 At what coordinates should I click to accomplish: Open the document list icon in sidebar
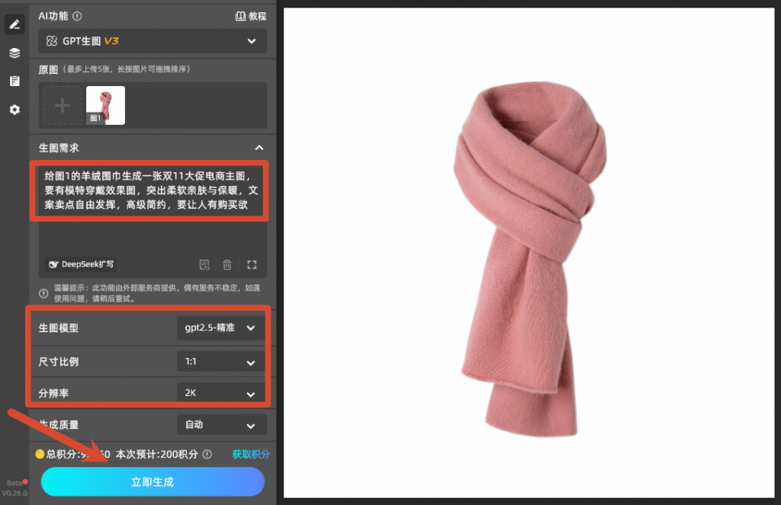point(14,81)
